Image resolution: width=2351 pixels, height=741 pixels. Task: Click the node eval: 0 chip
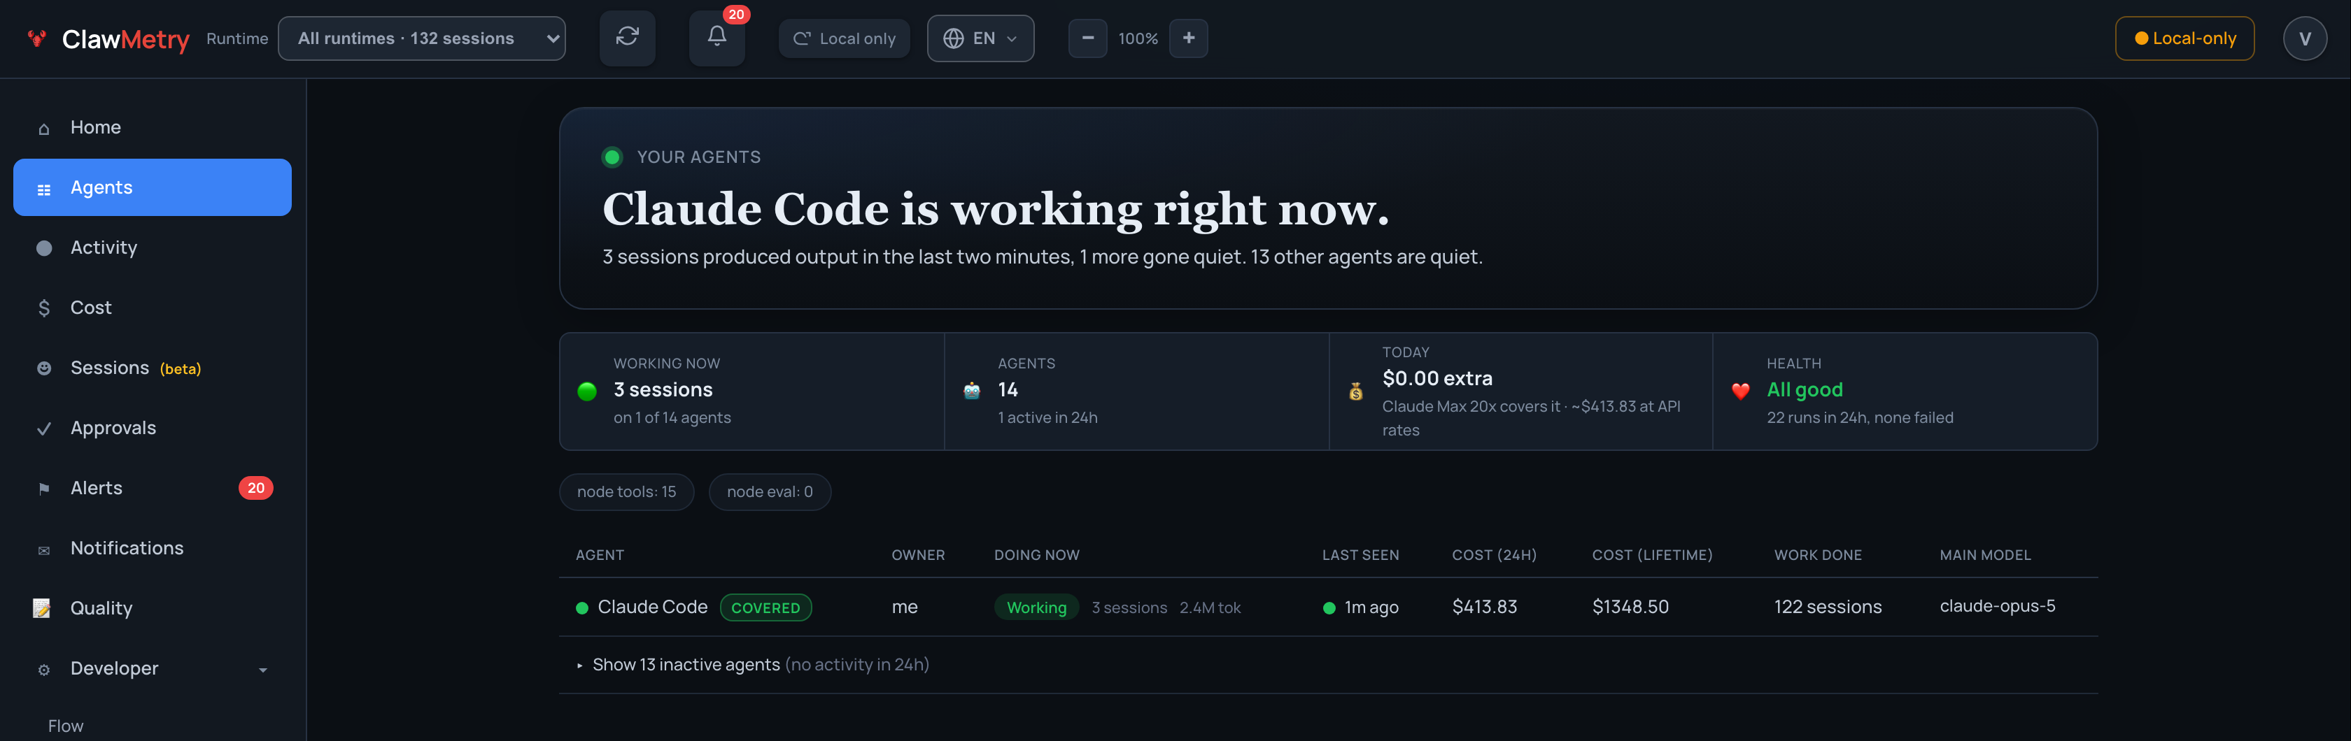tap(770, 491)
